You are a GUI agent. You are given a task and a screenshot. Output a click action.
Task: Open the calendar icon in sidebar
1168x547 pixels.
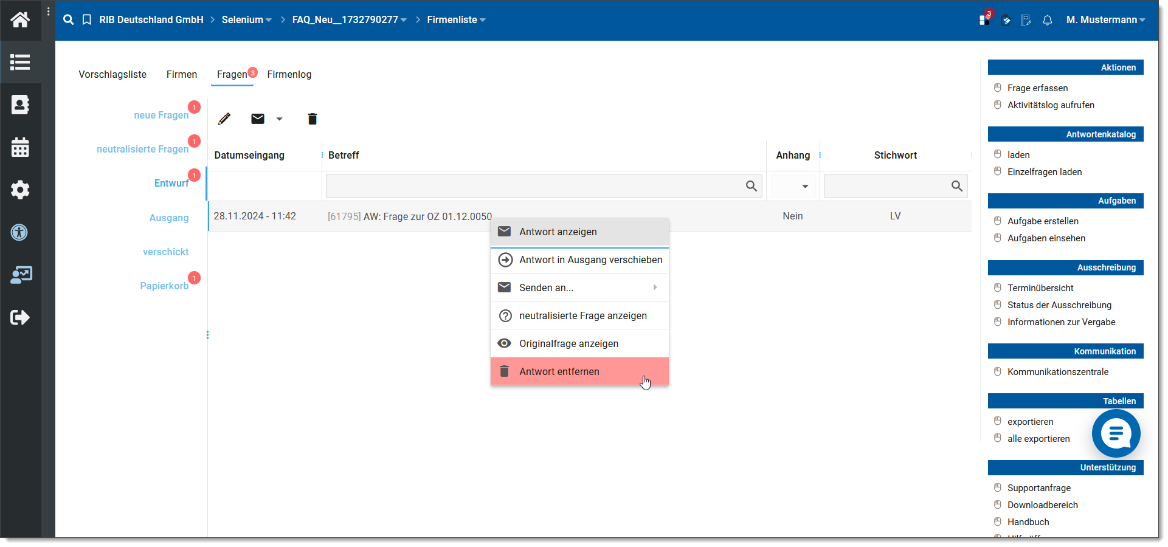tap(20, 147)
